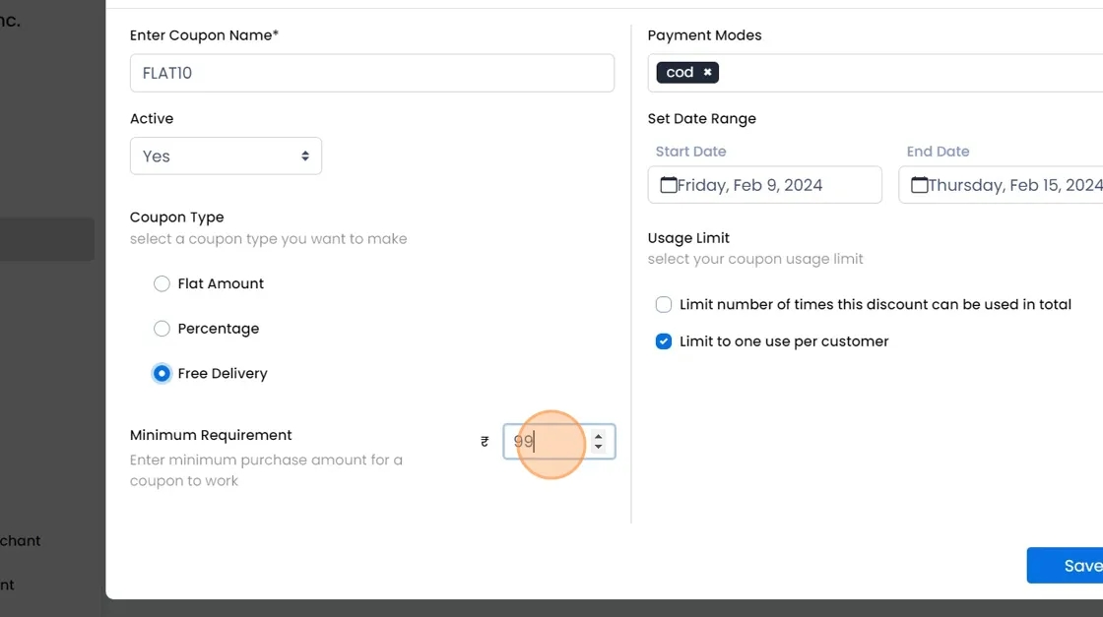Click the coupon name field containing FLAT10

tap(371, 73)
